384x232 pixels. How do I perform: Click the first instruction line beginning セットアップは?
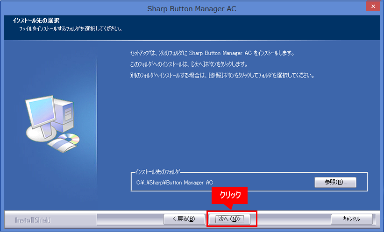tap(213, 54)
